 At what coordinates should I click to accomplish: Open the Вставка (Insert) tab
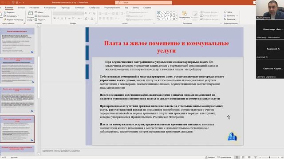coord(21,8)
